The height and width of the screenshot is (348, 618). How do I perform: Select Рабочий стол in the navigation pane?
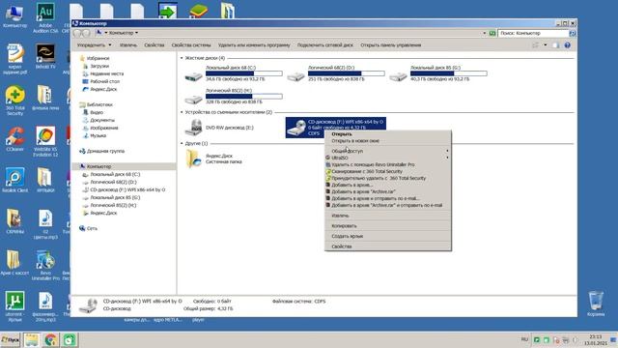point(104,81)
